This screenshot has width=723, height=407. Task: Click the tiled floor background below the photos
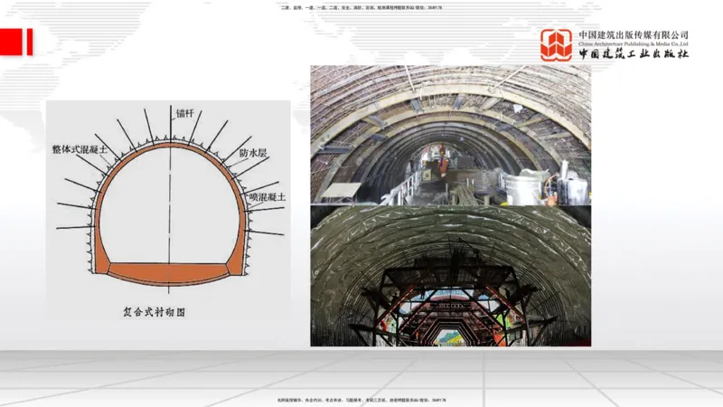361,371
